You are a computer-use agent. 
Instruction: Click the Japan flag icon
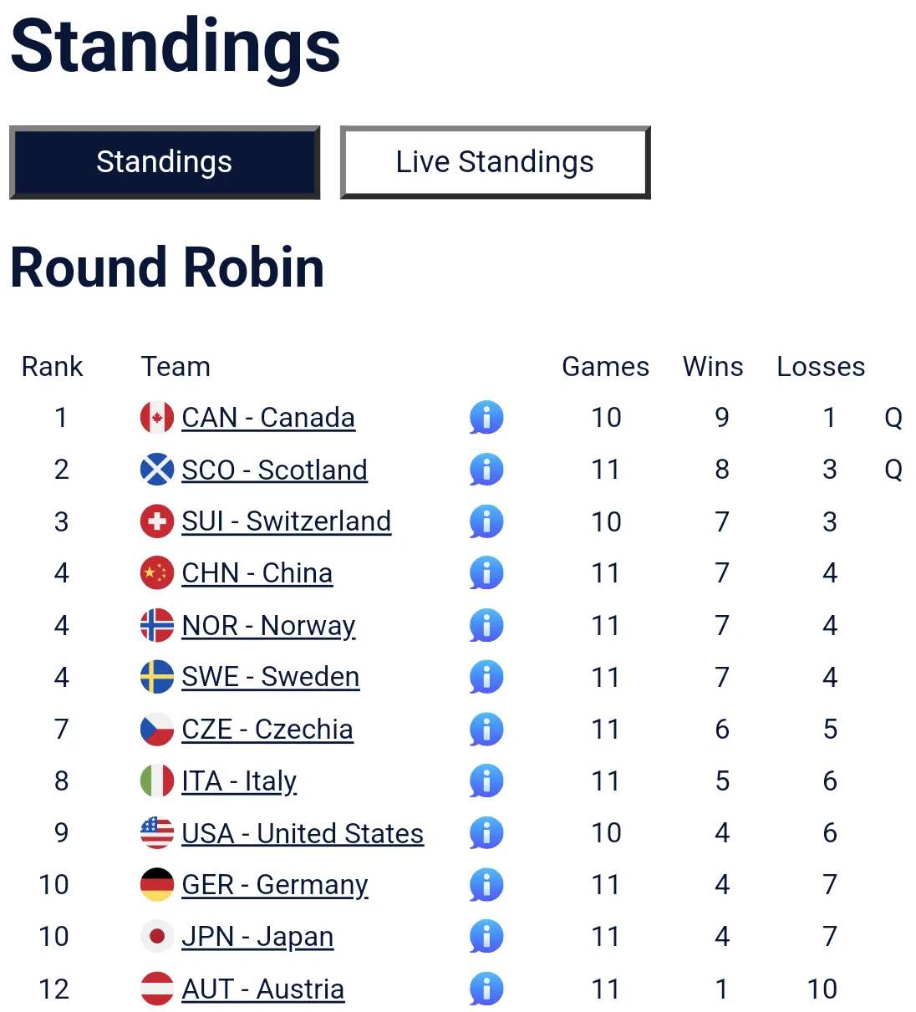[x=157, y=936]
